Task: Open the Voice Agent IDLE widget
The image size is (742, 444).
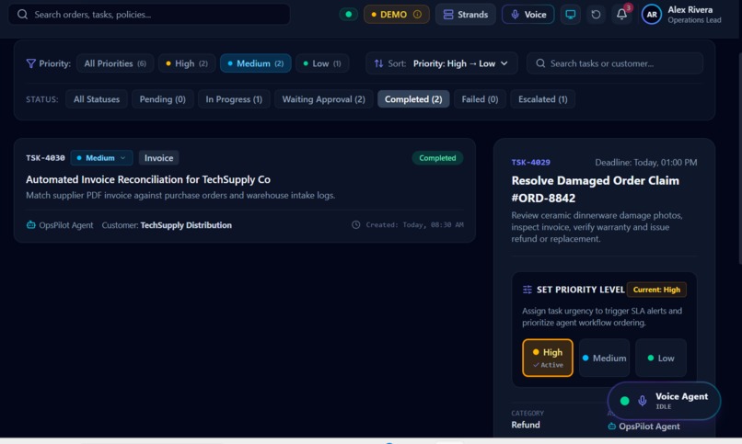Action: tap(664, 401)
